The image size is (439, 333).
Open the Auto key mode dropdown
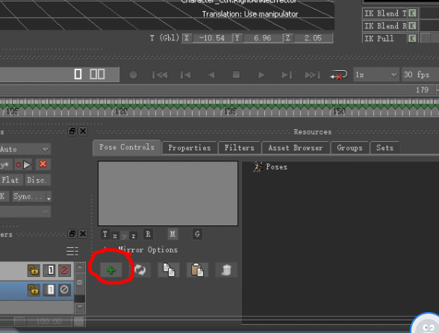(x=25, y=149)
